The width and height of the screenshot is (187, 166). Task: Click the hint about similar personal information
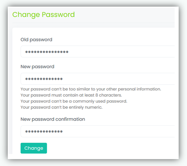coord(91,89)
